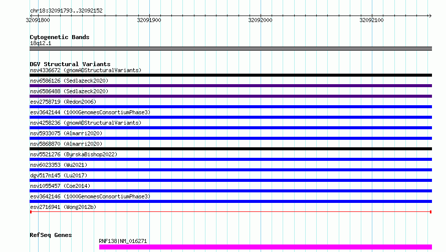Click ruler coordinate 32092000
The height and width of the screenshot is (252, 446).
point(260,20)
